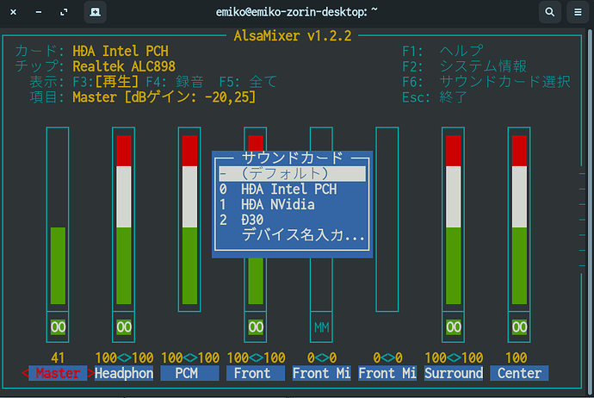The image size is (594, 398).
Task: Click the Master volume value 41
Action: pyautogui.click(x=58, y=358)
